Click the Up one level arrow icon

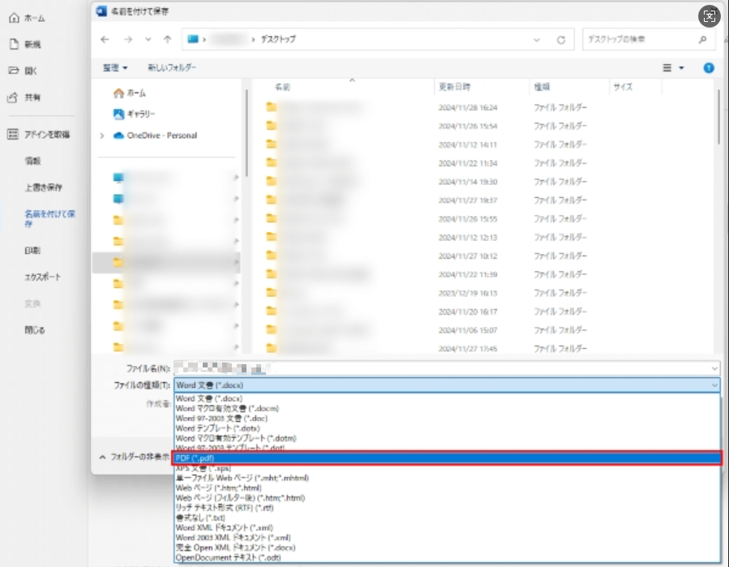(167, 39)
